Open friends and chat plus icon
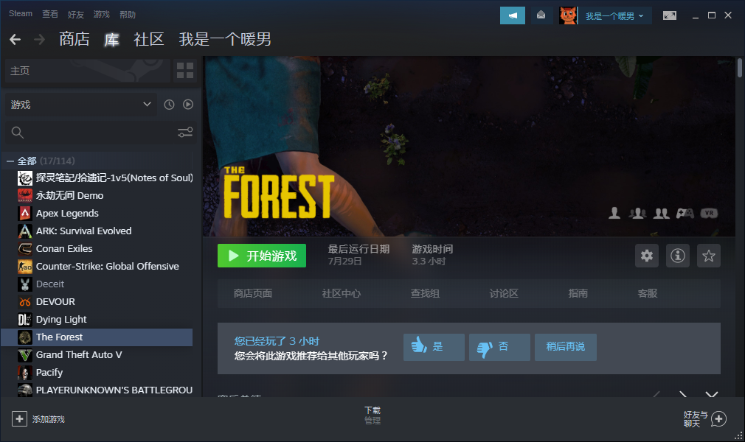Image resolution: width=745 pixels, height=442 pixels. (719, 418)
